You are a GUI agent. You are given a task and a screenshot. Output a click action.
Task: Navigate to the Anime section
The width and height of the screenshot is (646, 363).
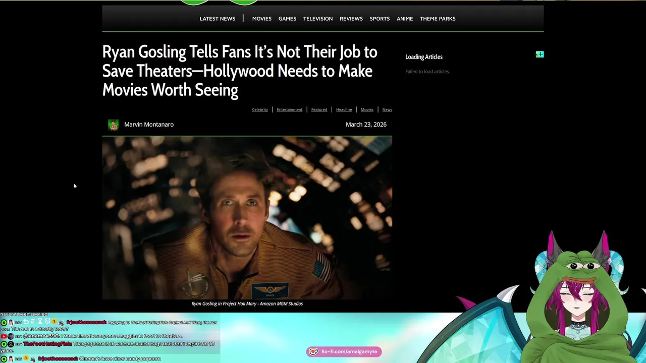pyautogui.click(x=405, y=19)
